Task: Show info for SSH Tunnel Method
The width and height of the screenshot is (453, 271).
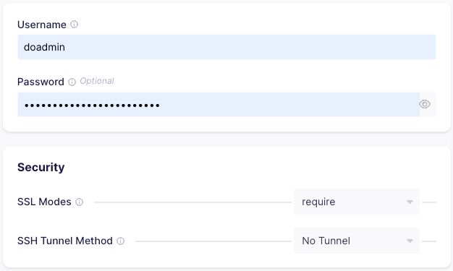Action: coord(120,241)
